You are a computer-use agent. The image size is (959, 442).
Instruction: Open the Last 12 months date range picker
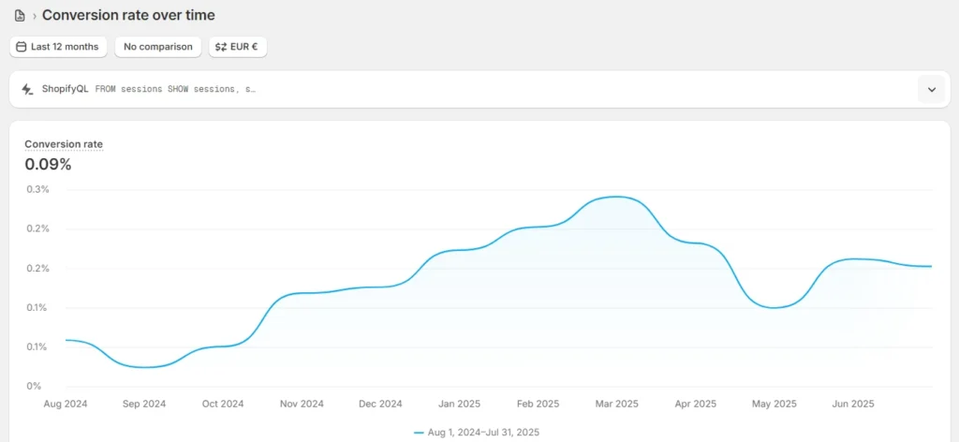(x=58, y=46)
